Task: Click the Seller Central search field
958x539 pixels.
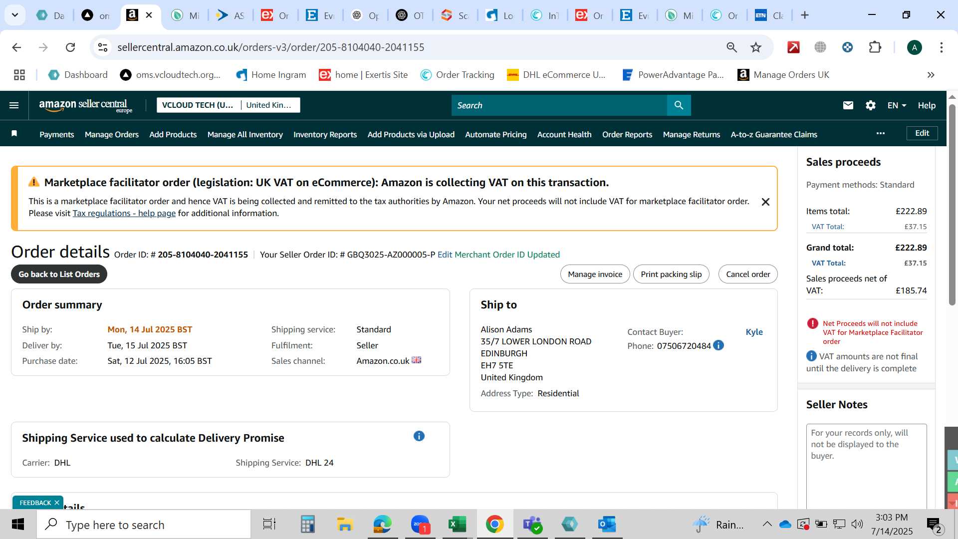Action: point(559,105)
